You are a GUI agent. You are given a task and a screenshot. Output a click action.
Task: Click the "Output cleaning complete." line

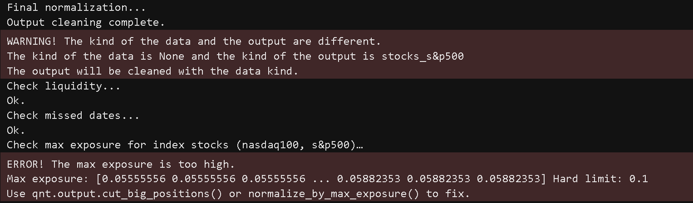point(86,22)
